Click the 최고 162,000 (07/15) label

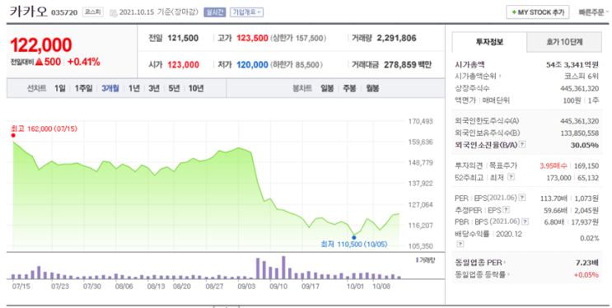(x=44, y=128)
